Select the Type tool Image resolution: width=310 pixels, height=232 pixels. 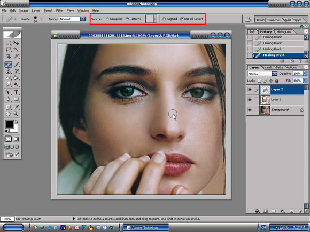(x=16, y=92)
